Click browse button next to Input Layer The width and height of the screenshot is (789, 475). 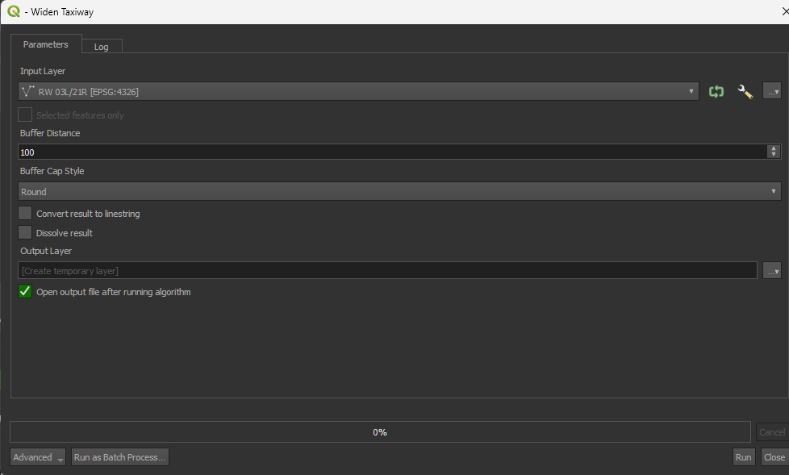click(x=772, y=92)
